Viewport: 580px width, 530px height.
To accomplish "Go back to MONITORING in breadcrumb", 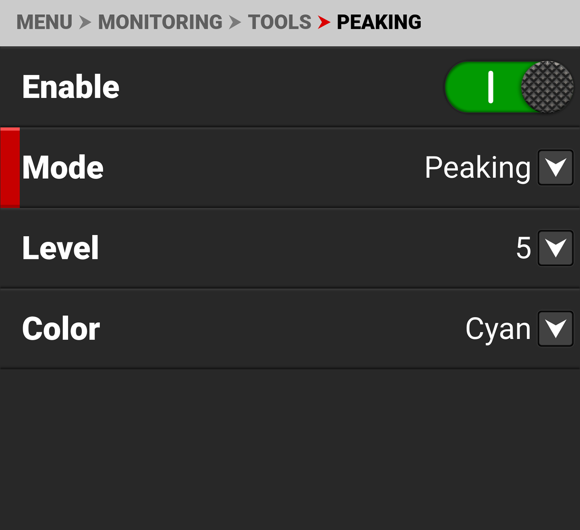I will (x=160, y=22).
